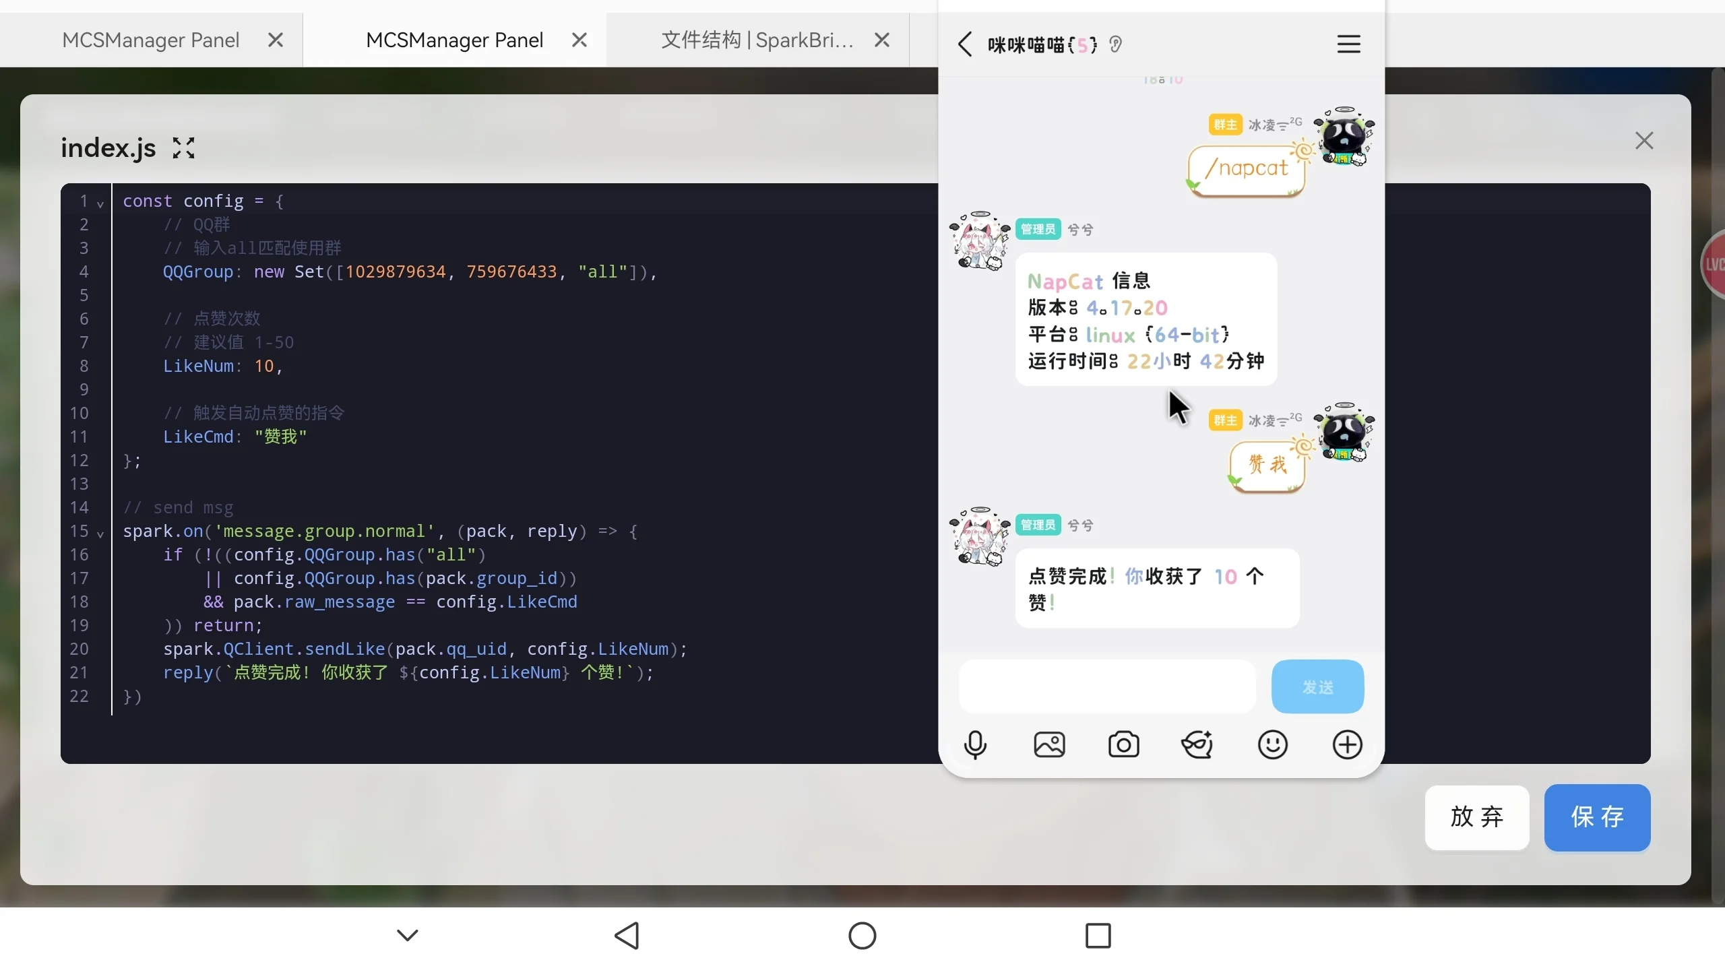Tap the 冰凌 owner avatar beside /napcat message

click(x=1344, y=136)
